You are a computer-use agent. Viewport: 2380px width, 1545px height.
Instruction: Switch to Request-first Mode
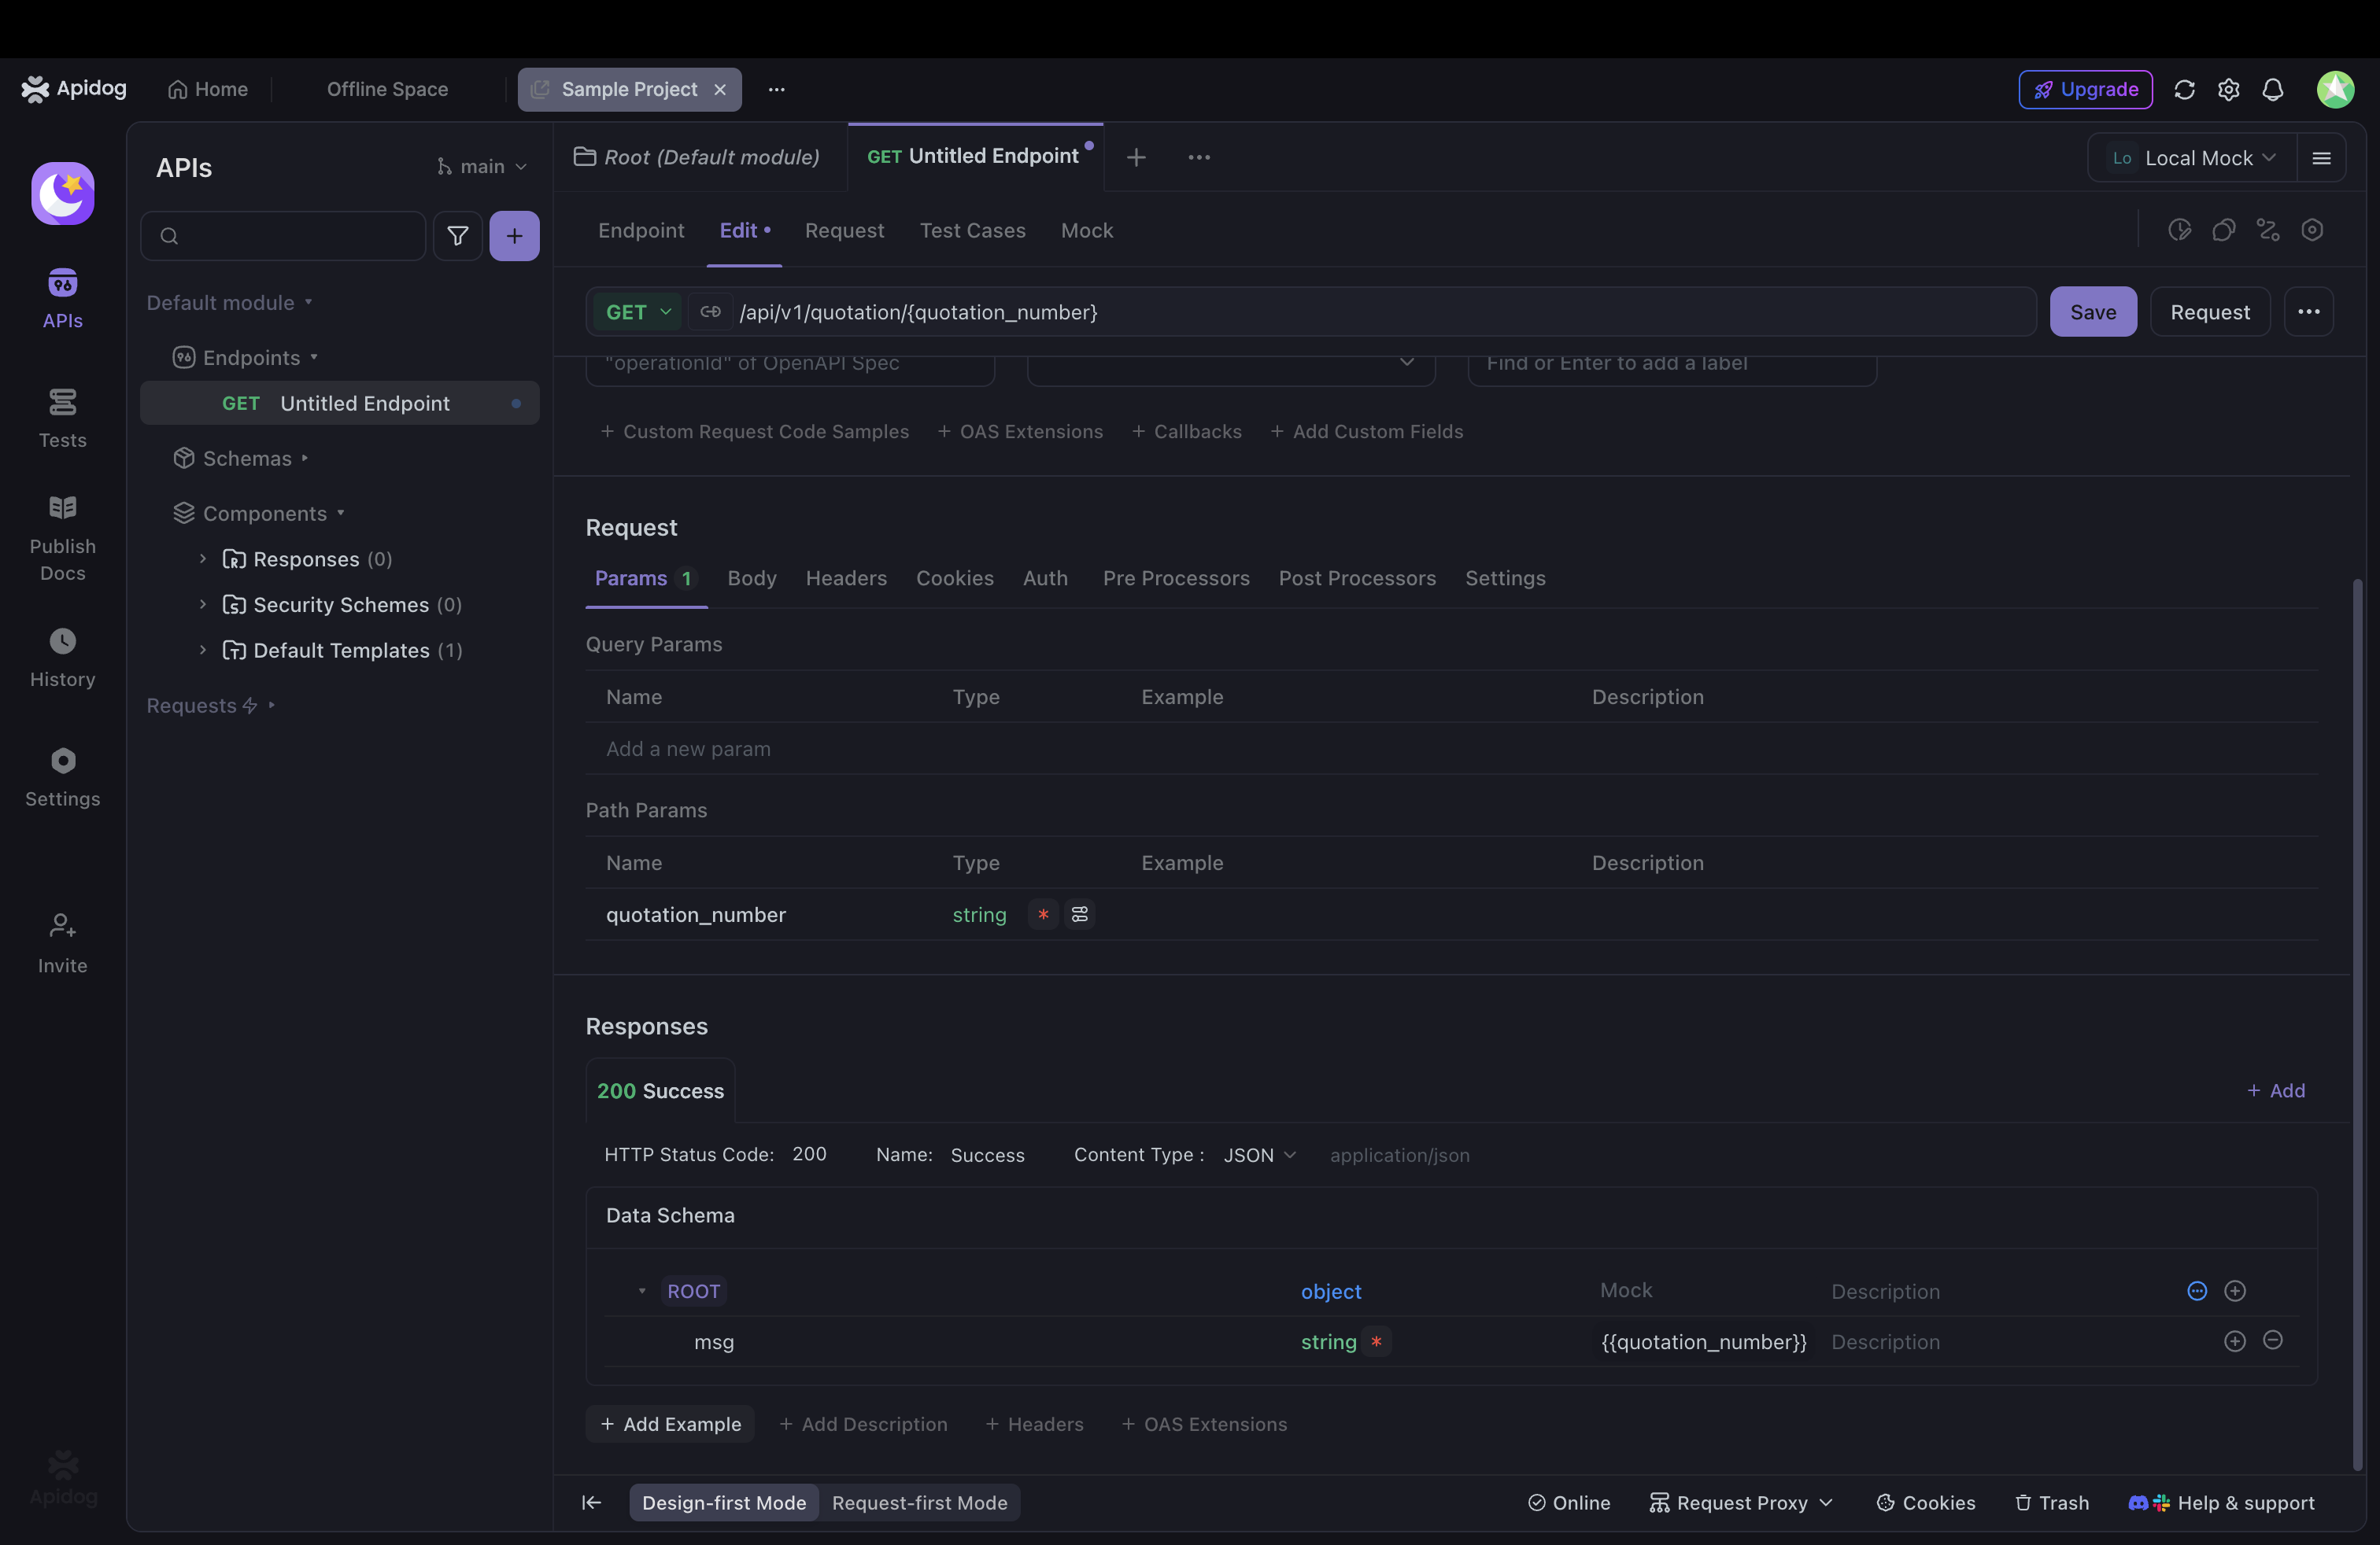919,1502
